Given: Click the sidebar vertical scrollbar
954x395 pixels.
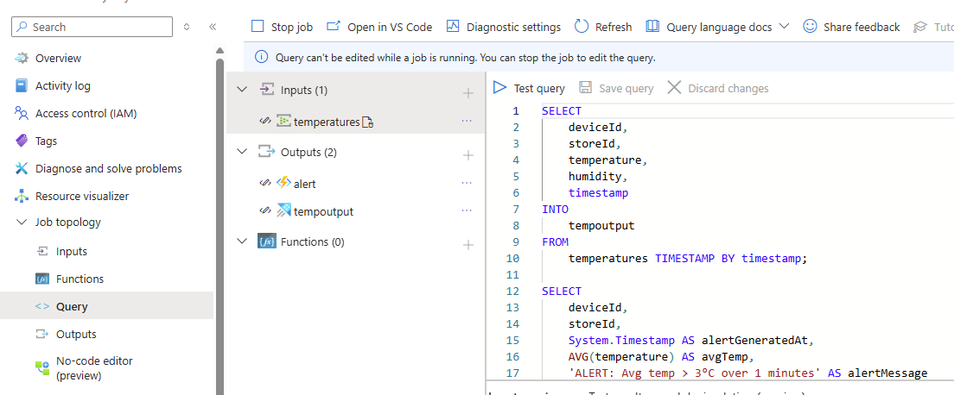Looking at the screenshot, I should [220, 225].
